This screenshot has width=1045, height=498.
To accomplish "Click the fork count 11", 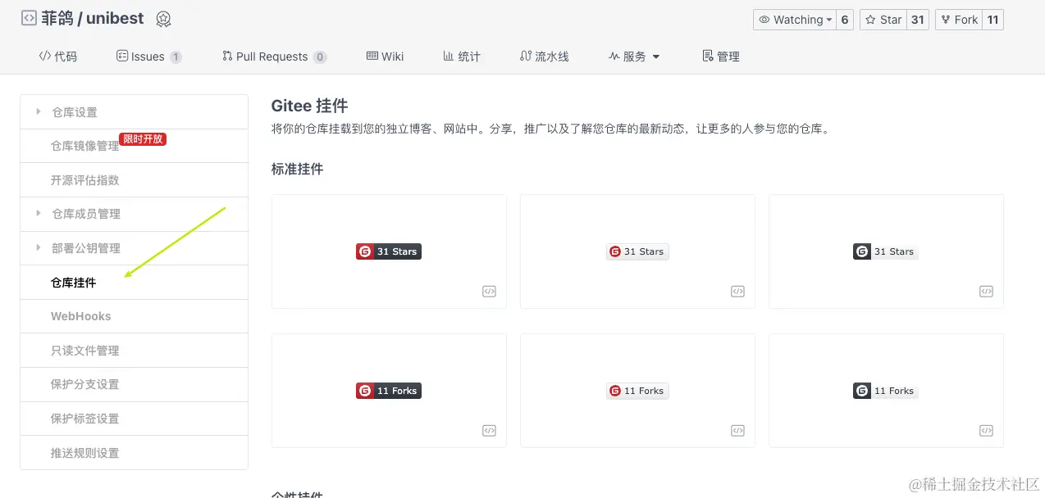I will (x=993, y=20).
